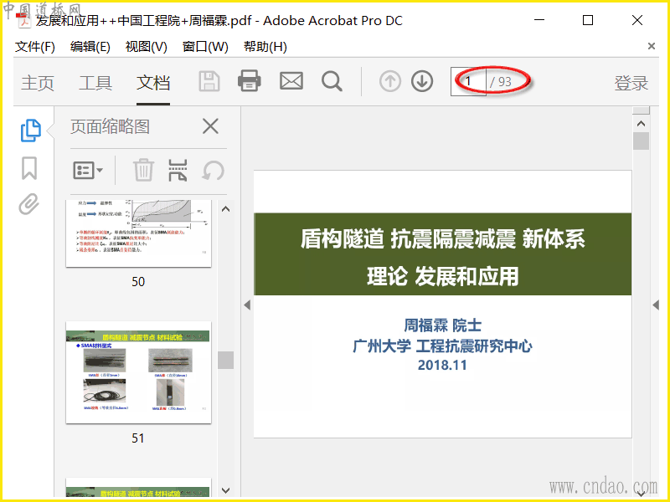The image size is (670, 502).
Task: Switch to the 工具 tab
Action: point(95,83)
